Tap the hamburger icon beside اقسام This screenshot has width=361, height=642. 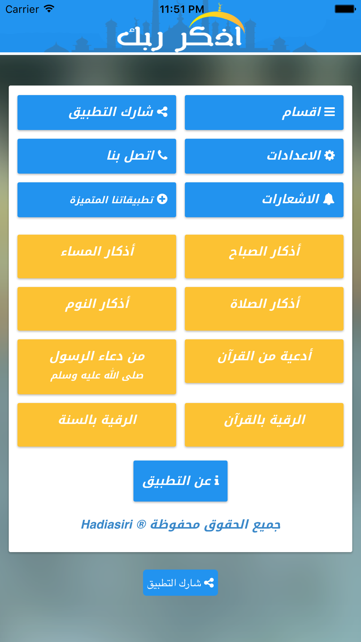pyautogui.click(x=329, y=112)
